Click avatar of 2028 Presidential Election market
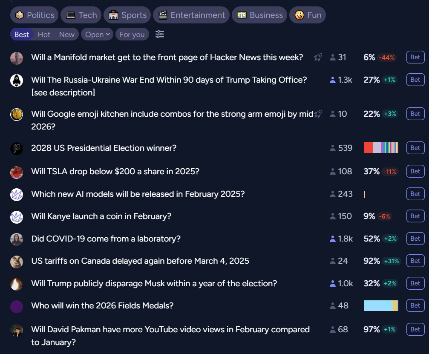 coord(17,149)
